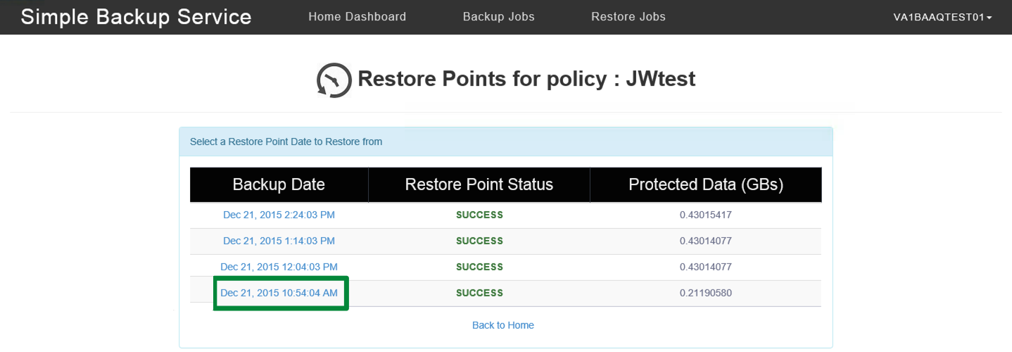Click the Restore Points for policy heading
Viewport: 1012px width, 352px height.
tap(526, 79)
